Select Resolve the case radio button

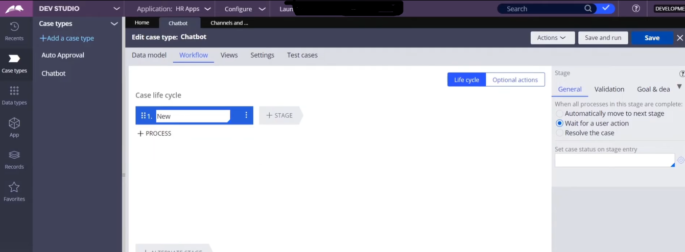pyautogui.click(x=560, y=133)
